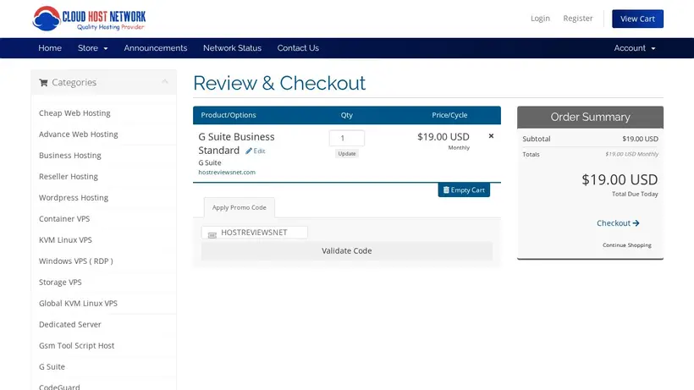Viewport: 694px width, 390px height.
Task: Click the Continue Shopping link
Action: tap(627, 245)
